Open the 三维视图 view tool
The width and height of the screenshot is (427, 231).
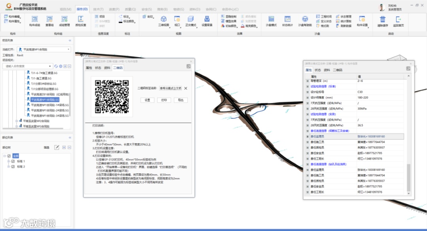pos(163,21)
